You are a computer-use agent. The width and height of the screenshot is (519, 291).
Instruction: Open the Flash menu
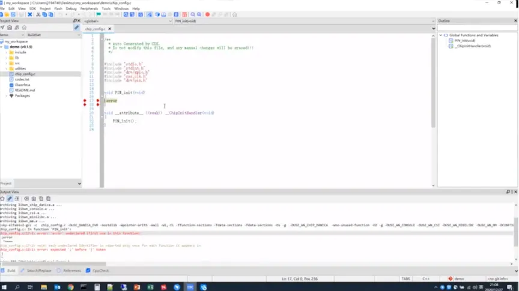pyautogui.click(x=58, y=8)
